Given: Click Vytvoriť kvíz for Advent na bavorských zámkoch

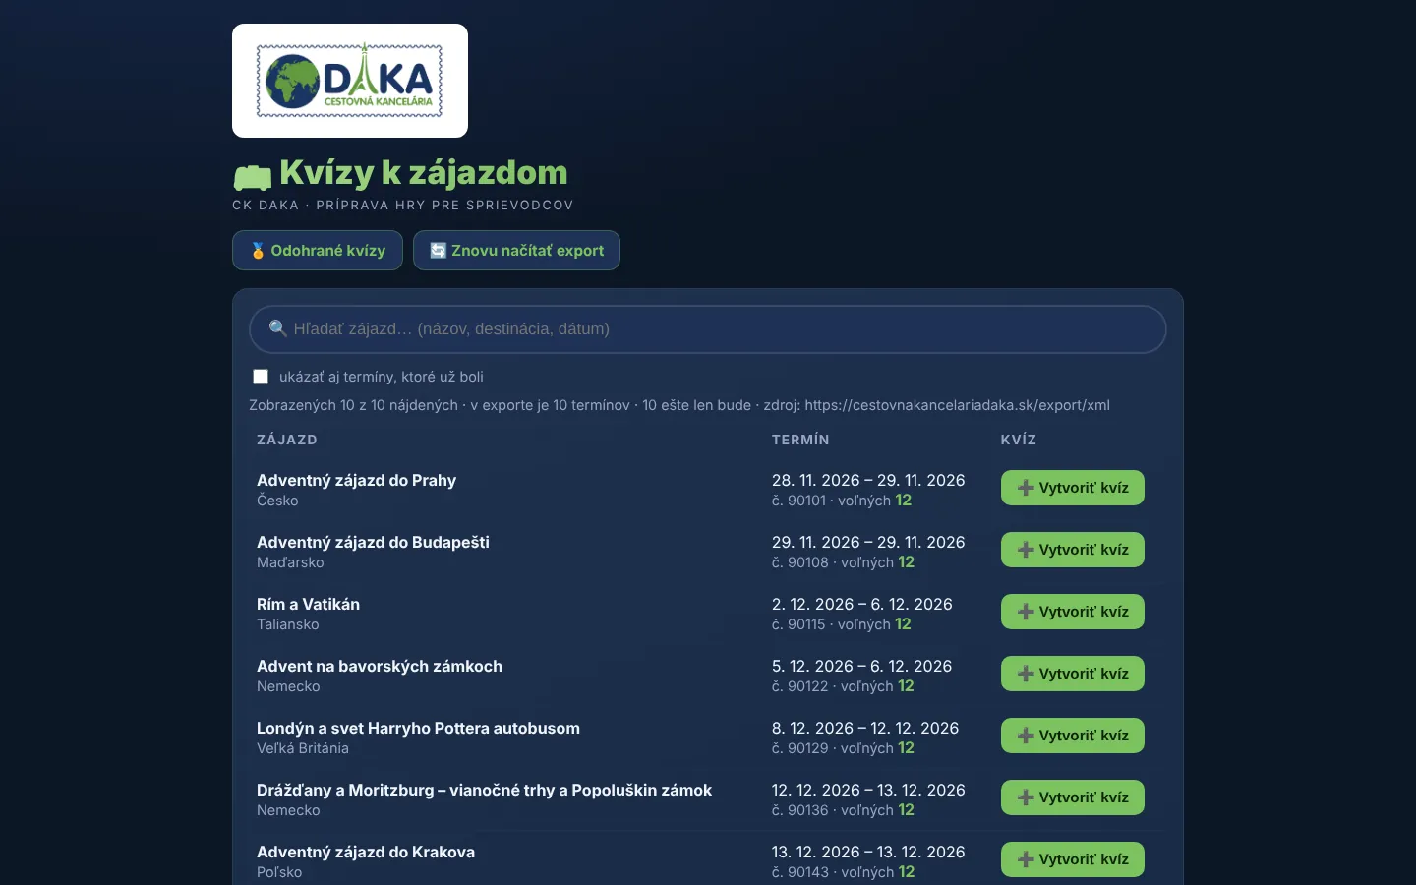Looking at the screenshot, I should tap(1073, 674).
